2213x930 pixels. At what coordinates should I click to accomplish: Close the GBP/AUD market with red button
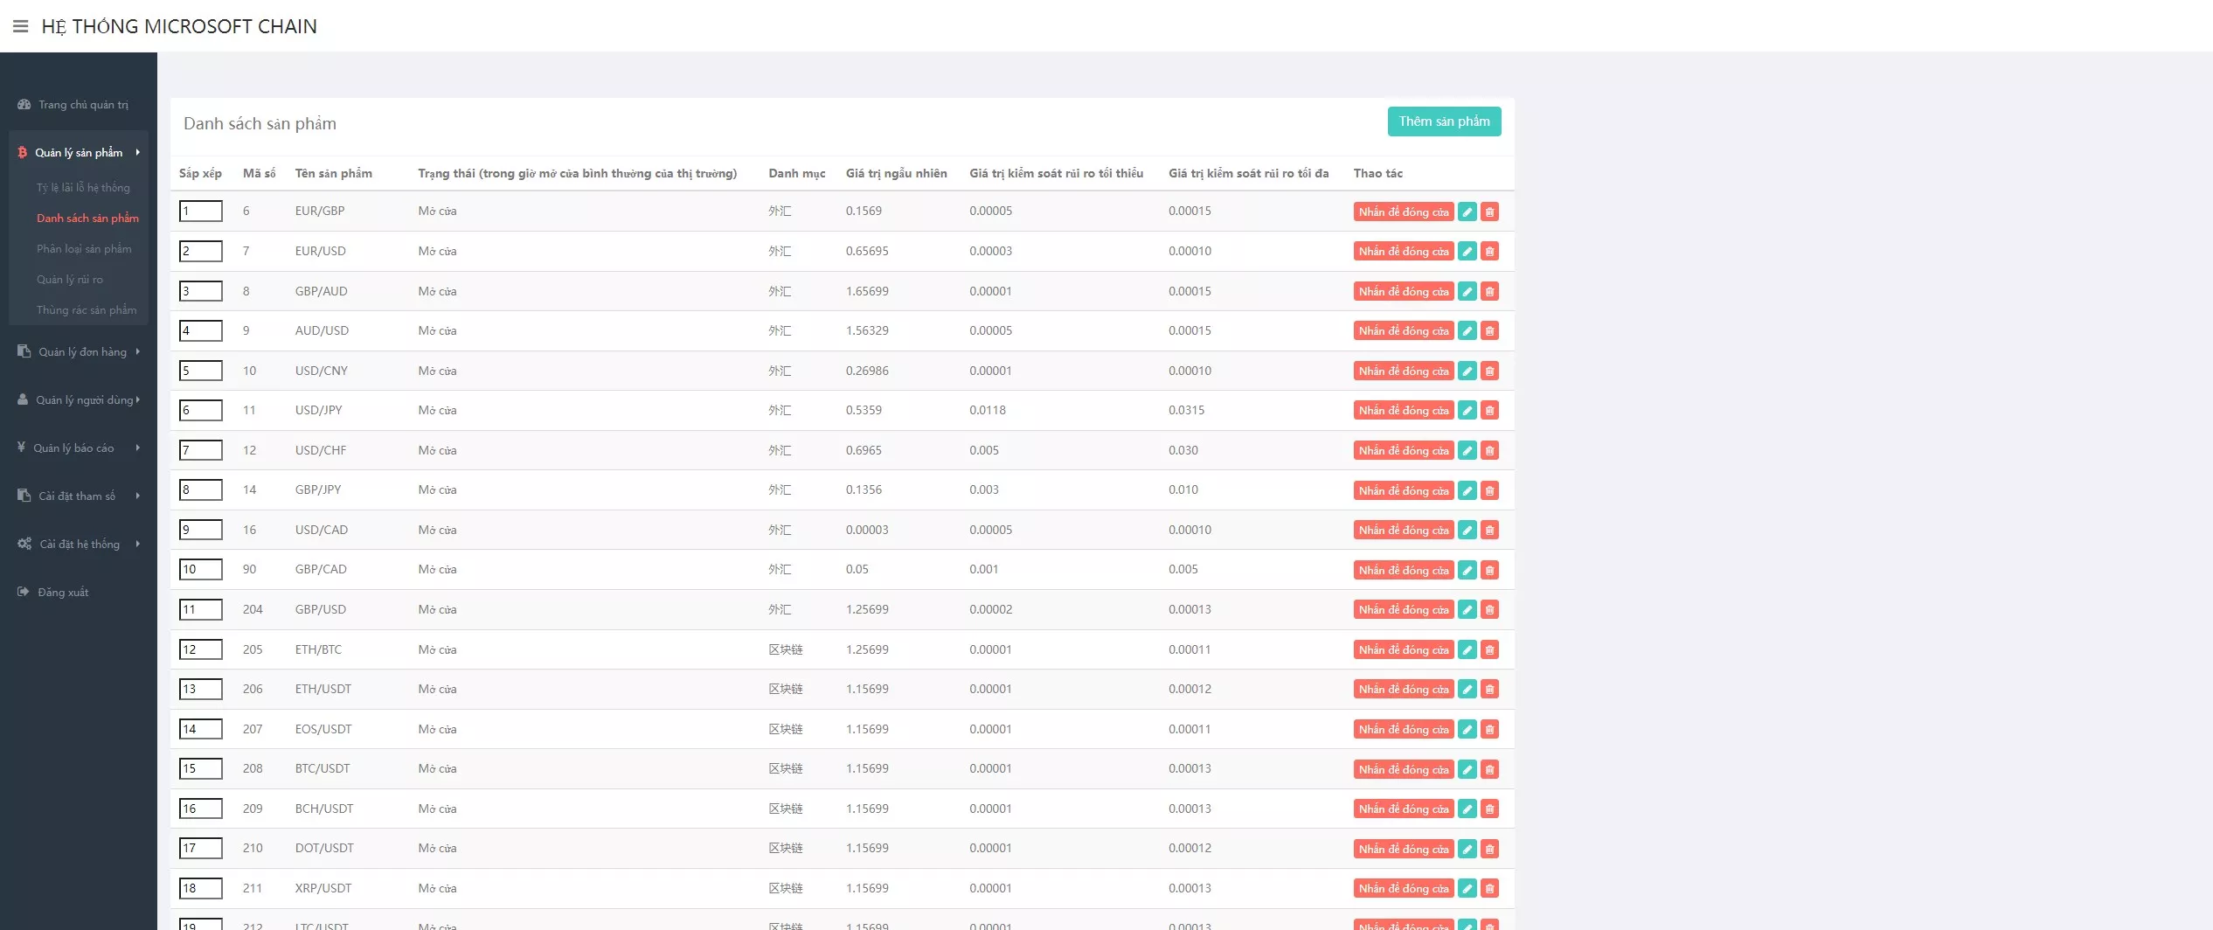coord(1403,291)
